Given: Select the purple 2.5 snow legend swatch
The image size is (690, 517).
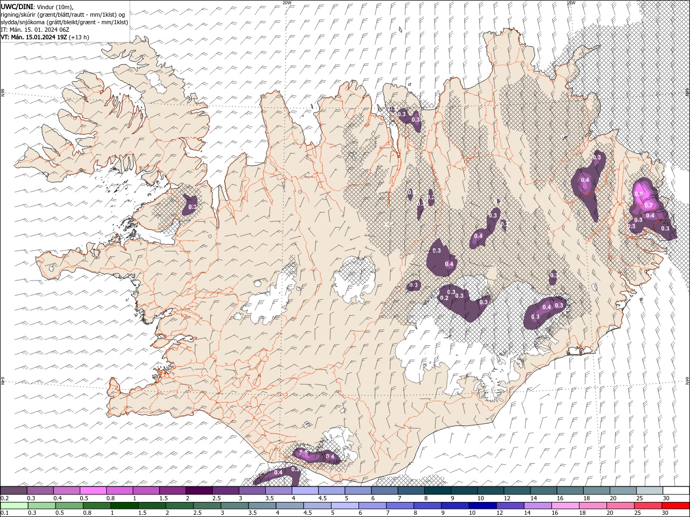Looking at the screenshot, I should [x=225, y=491].
